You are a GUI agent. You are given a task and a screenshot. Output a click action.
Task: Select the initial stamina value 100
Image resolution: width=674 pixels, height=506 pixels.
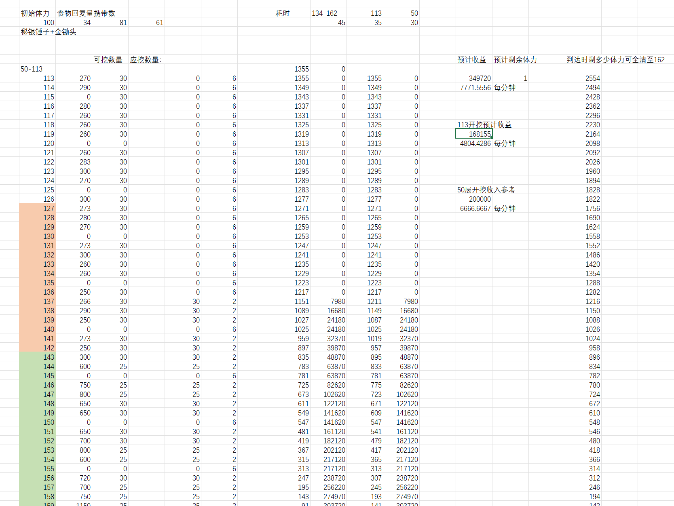coord(37,22)
